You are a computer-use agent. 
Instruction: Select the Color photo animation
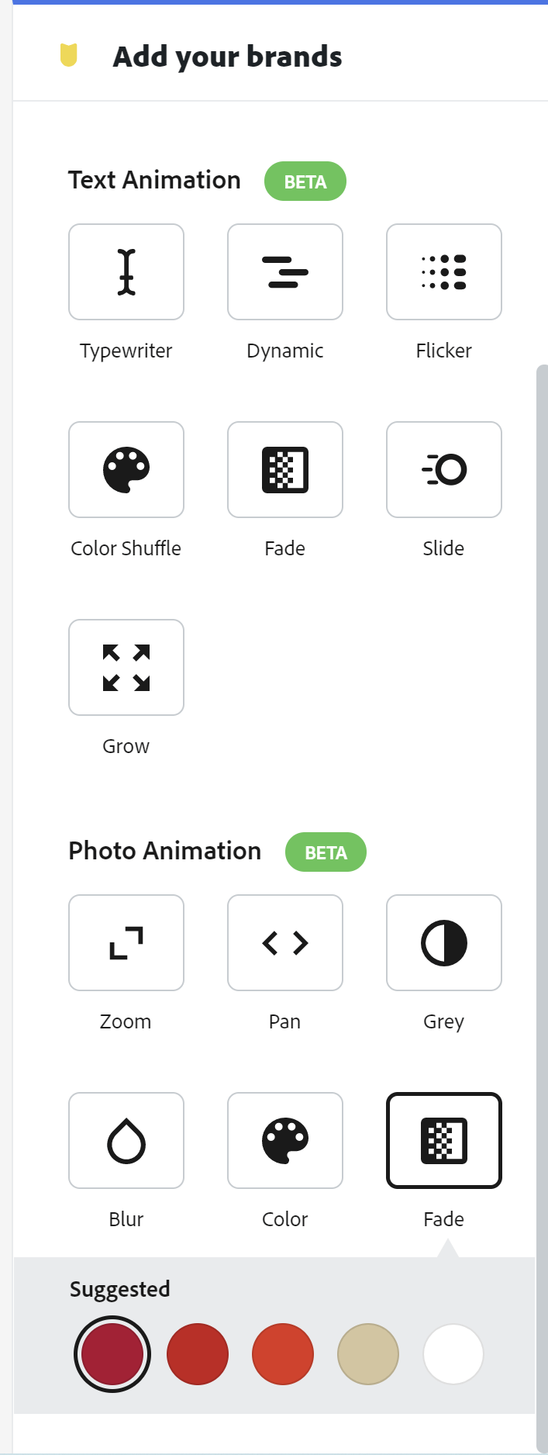285,1141
